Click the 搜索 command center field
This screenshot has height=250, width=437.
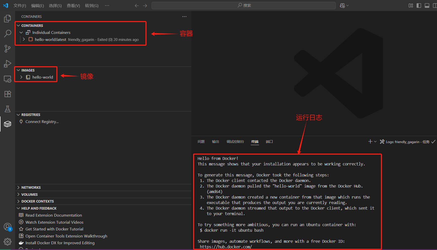pos(244,6)
